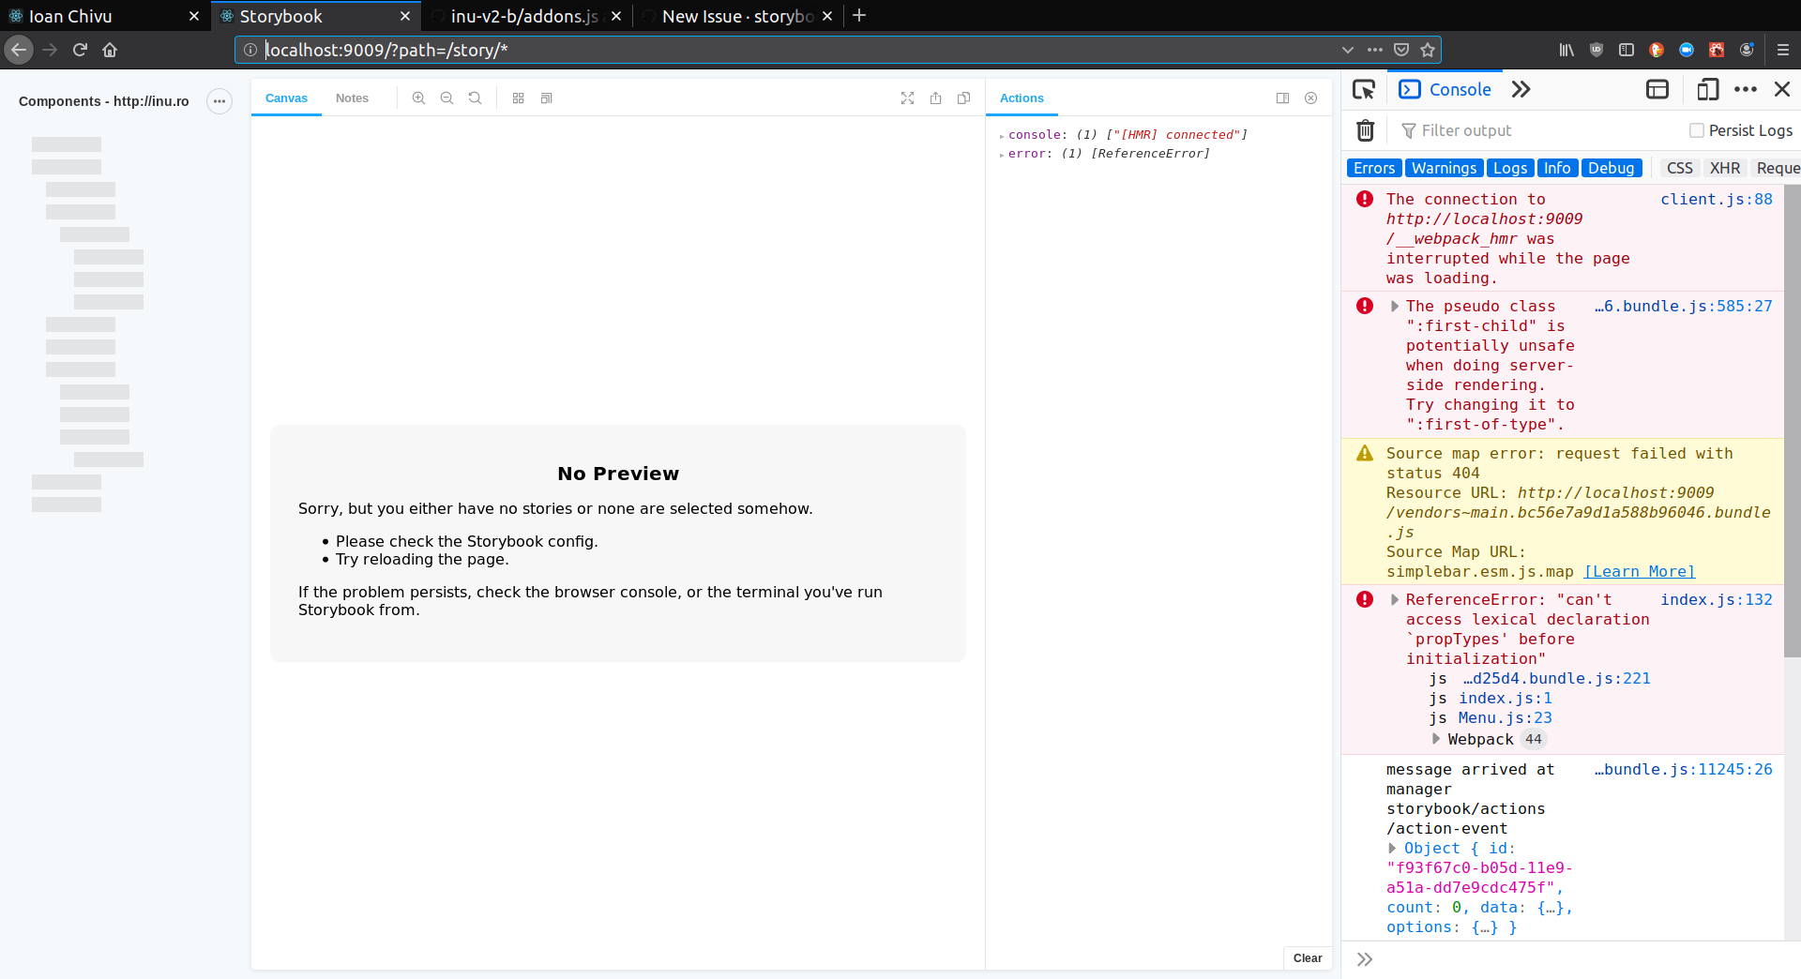Switch to the Notes tab
The width and height of the screenshot is (1801, 979).
(352, 98)
